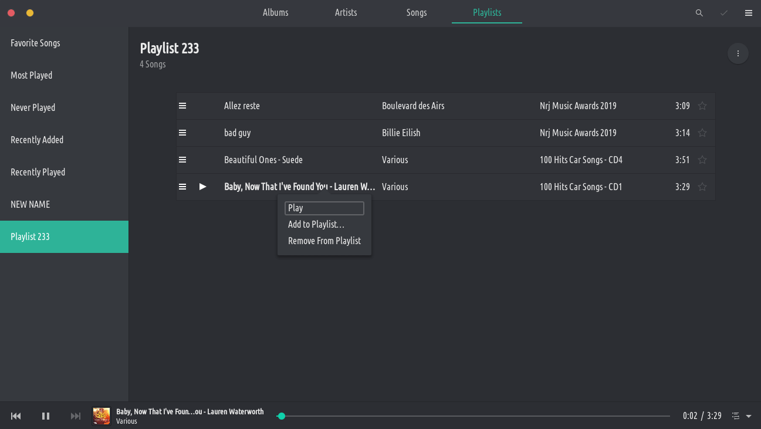
Task: Star the Allez reste song as favorite
Action: point(702,106)
